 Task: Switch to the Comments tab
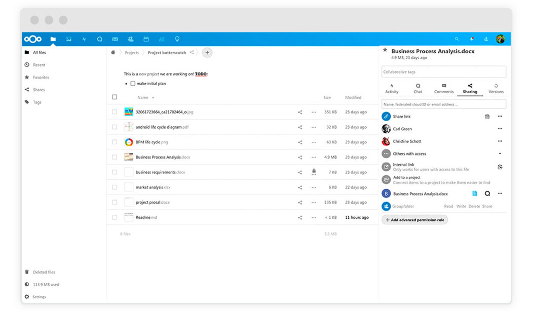point(444,89)
